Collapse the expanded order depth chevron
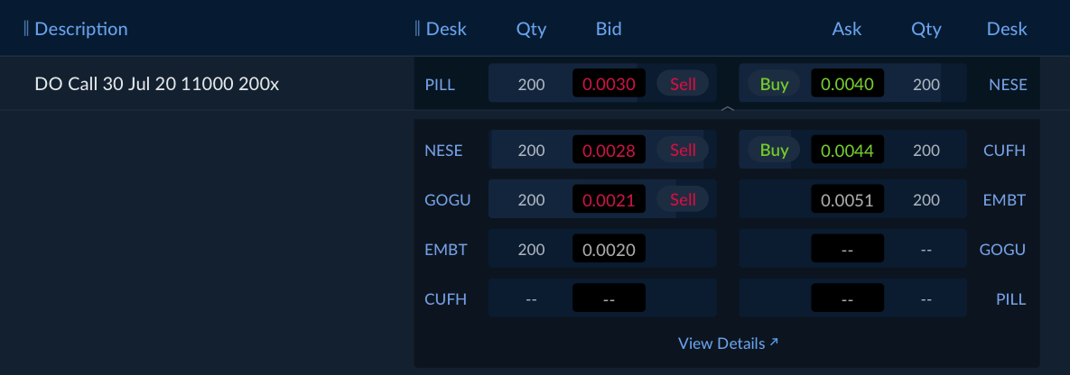Viewport: 1070px width, 375px height. (727, 109)
